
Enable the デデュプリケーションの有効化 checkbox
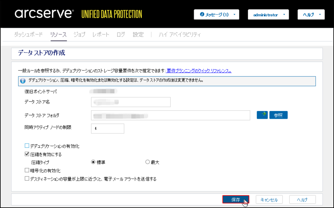(27, 146)
